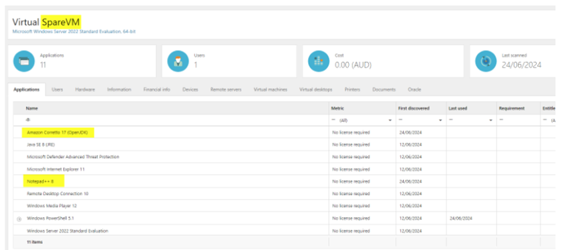Click the Users summary card icon
This screenshot has height=250, width=568.
178,61
